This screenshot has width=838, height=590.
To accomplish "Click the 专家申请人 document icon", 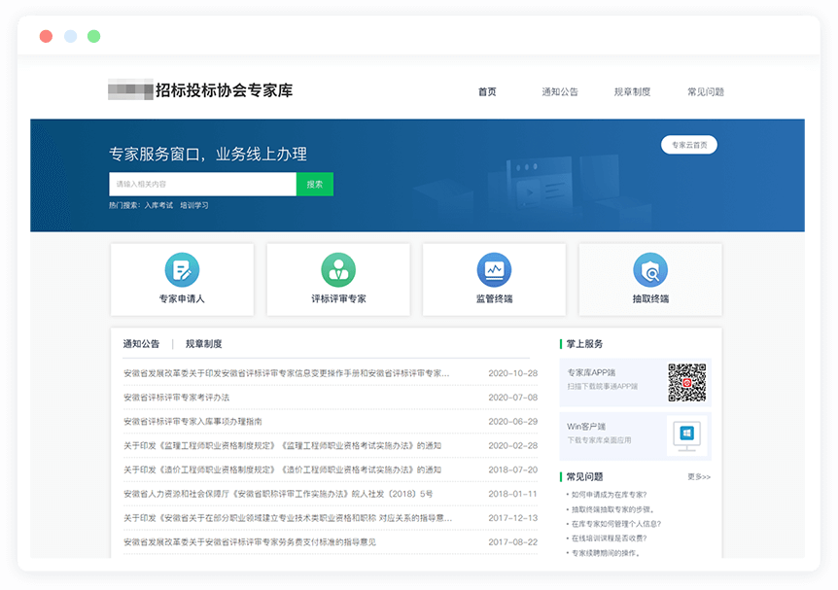I will [x=182, y=269].
